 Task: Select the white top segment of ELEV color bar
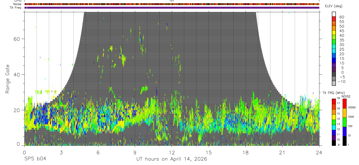334,14
